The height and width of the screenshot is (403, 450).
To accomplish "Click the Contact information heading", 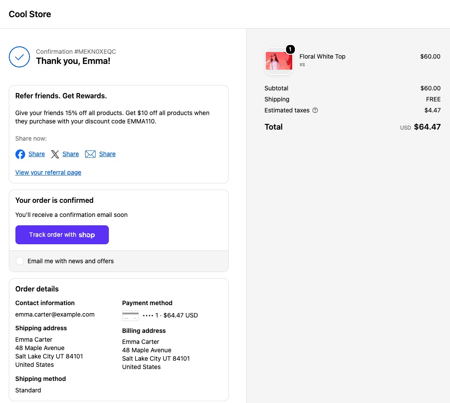I will click(x=45, y=303).
